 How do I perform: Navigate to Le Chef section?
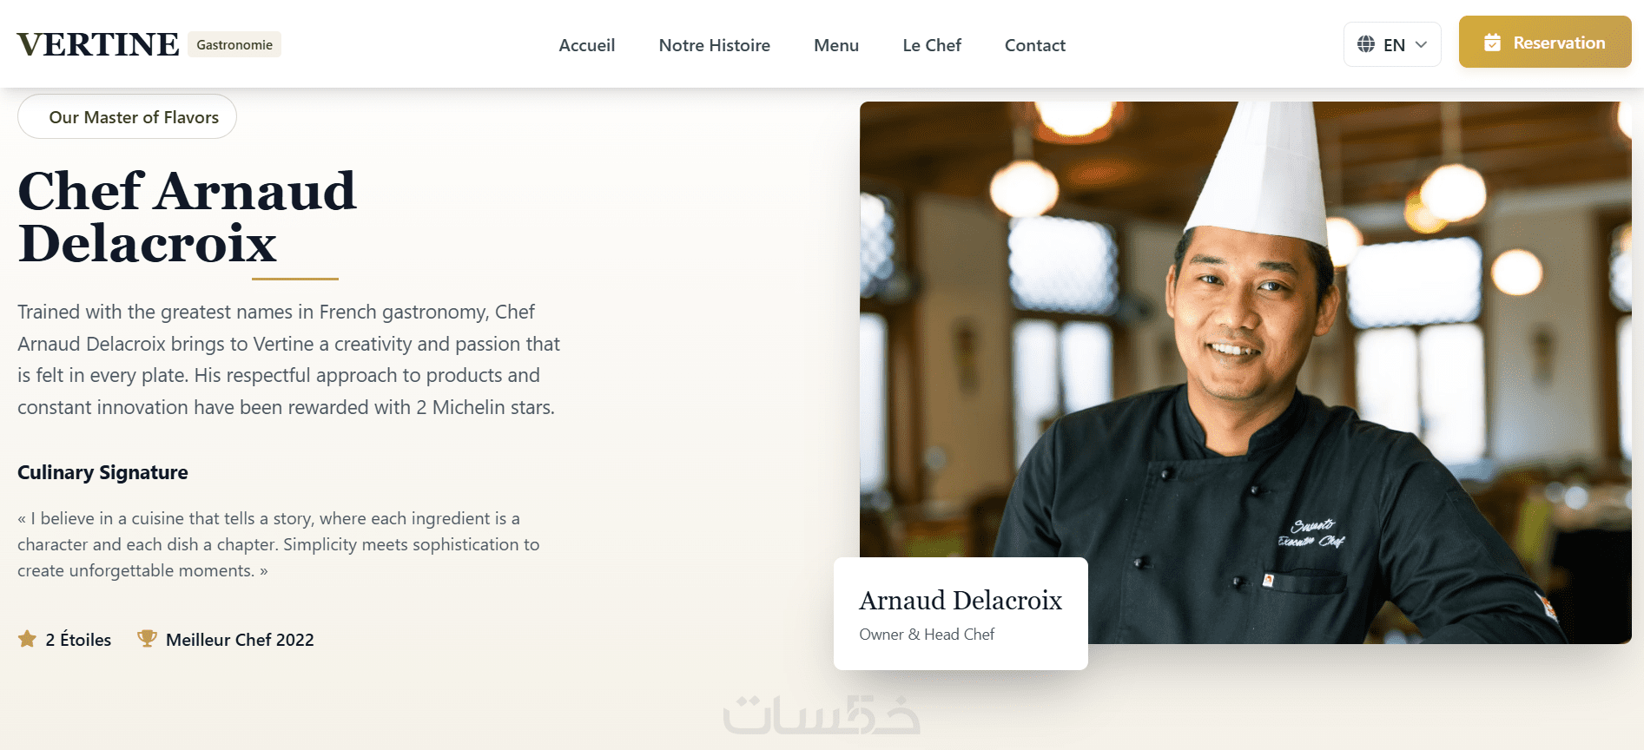(x=932, y=45)
